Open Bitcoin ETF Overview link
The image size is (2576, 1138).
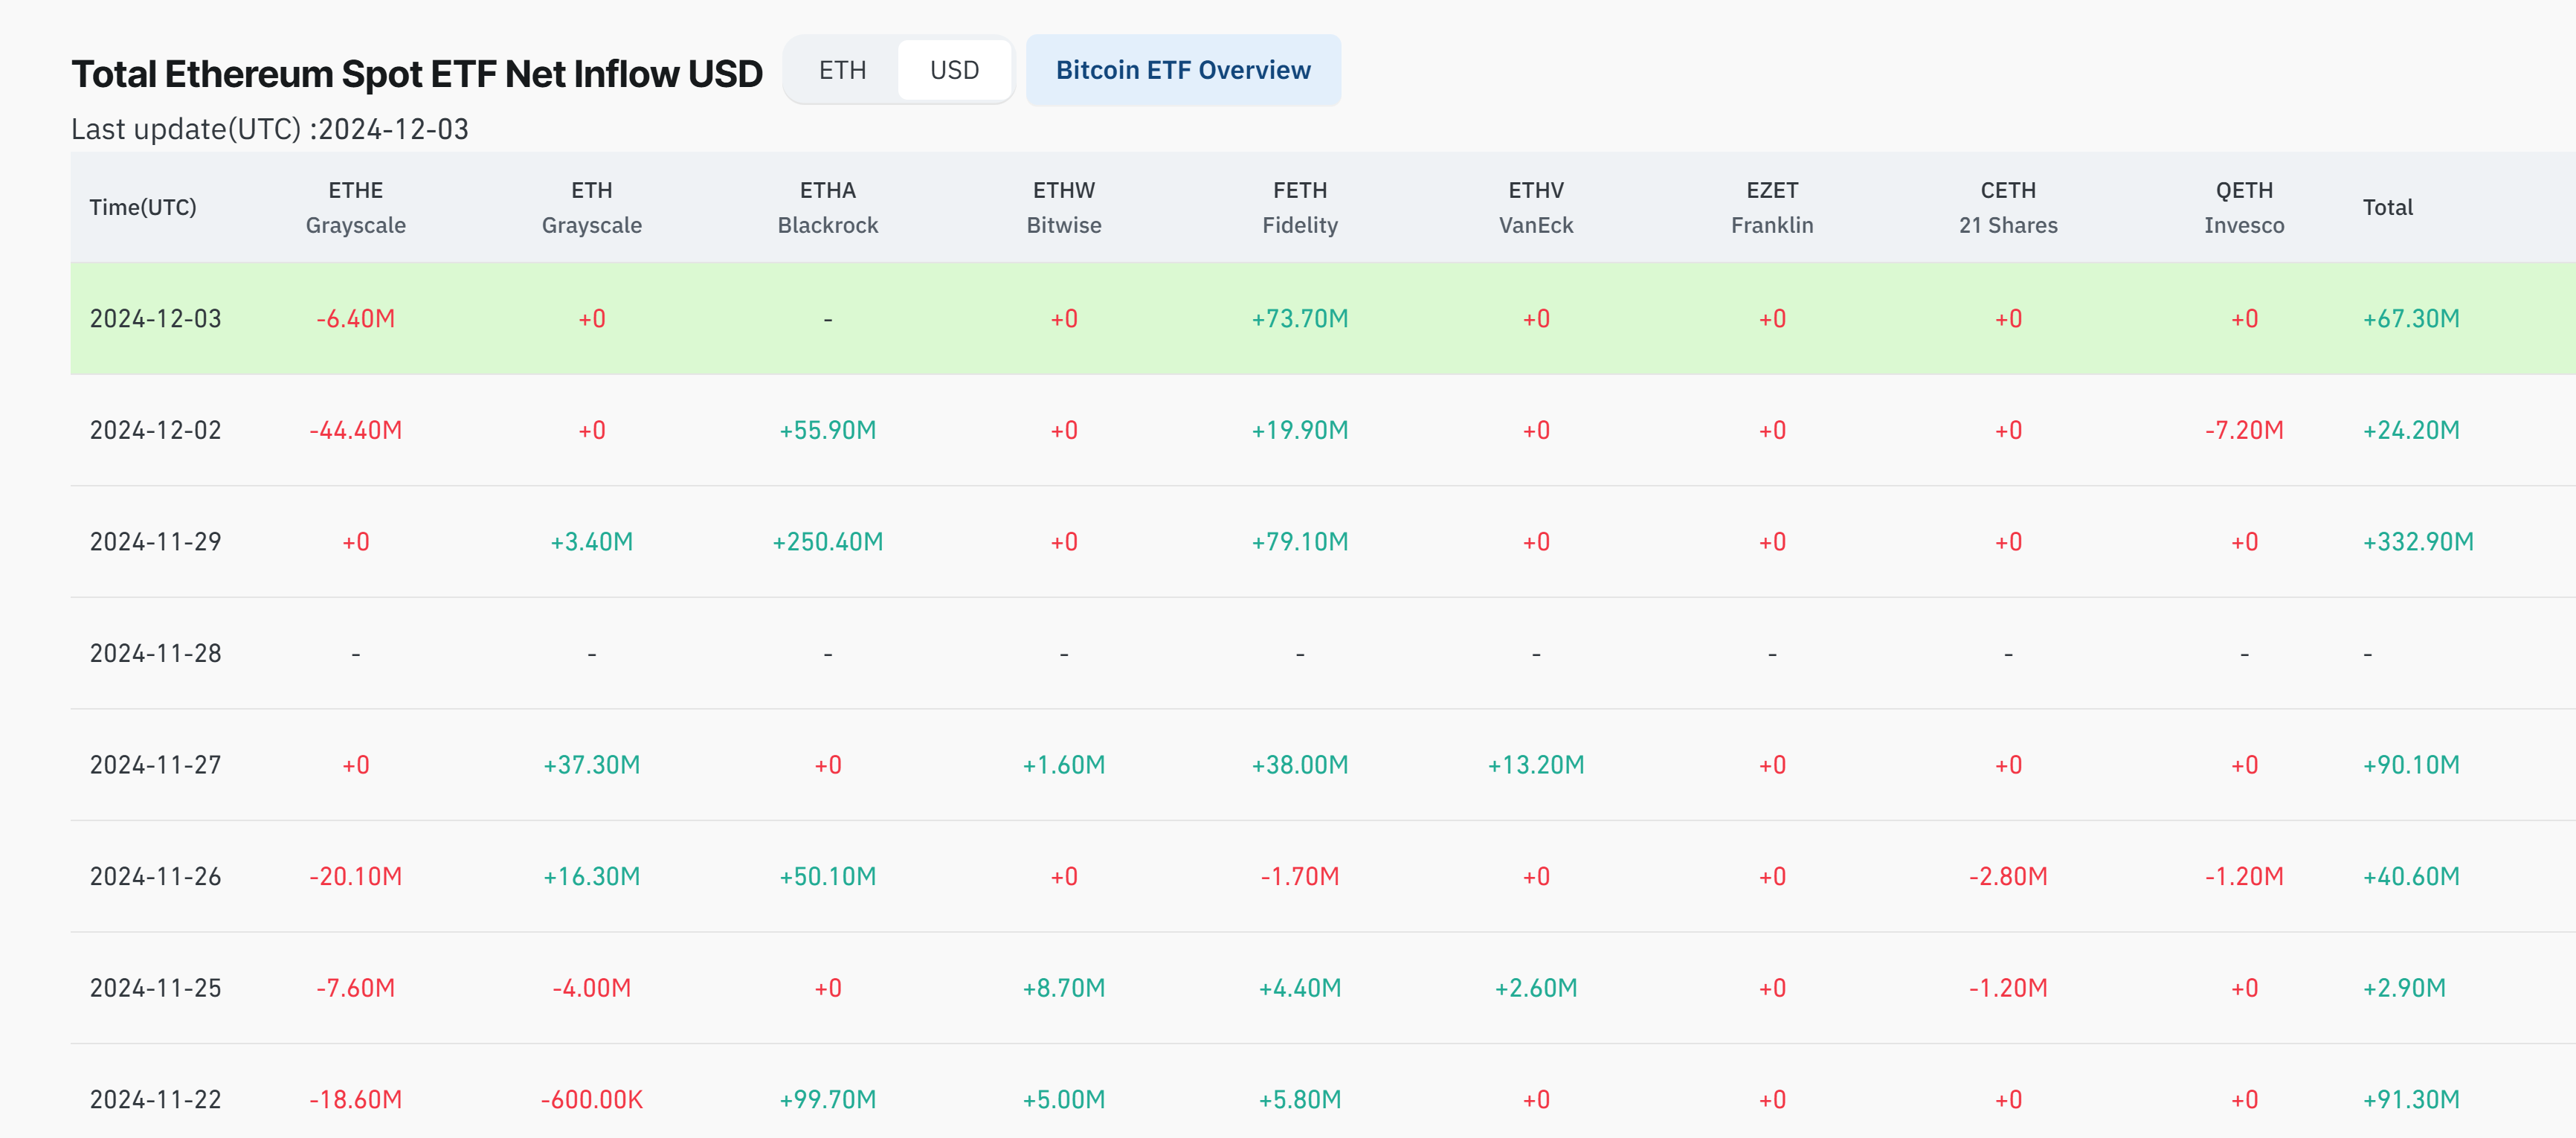pyautogui.click(x=1182, y=70)
